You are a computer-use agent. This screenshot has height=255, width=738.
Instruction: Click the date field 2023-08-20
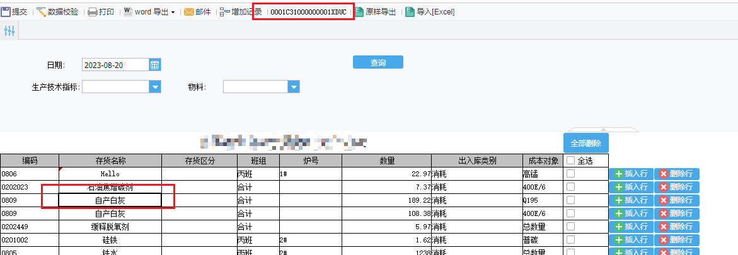116,65
